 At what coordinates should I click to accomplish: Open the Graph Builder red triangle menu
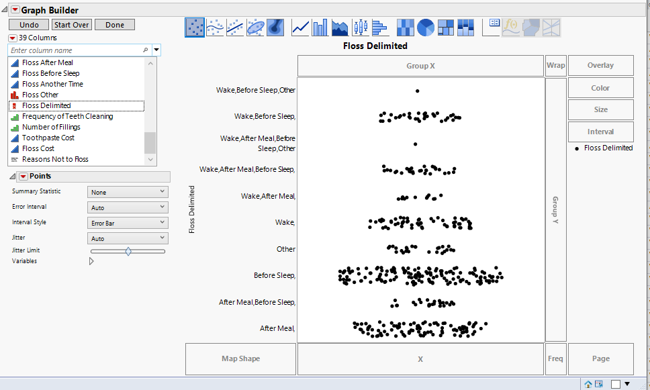16,9
